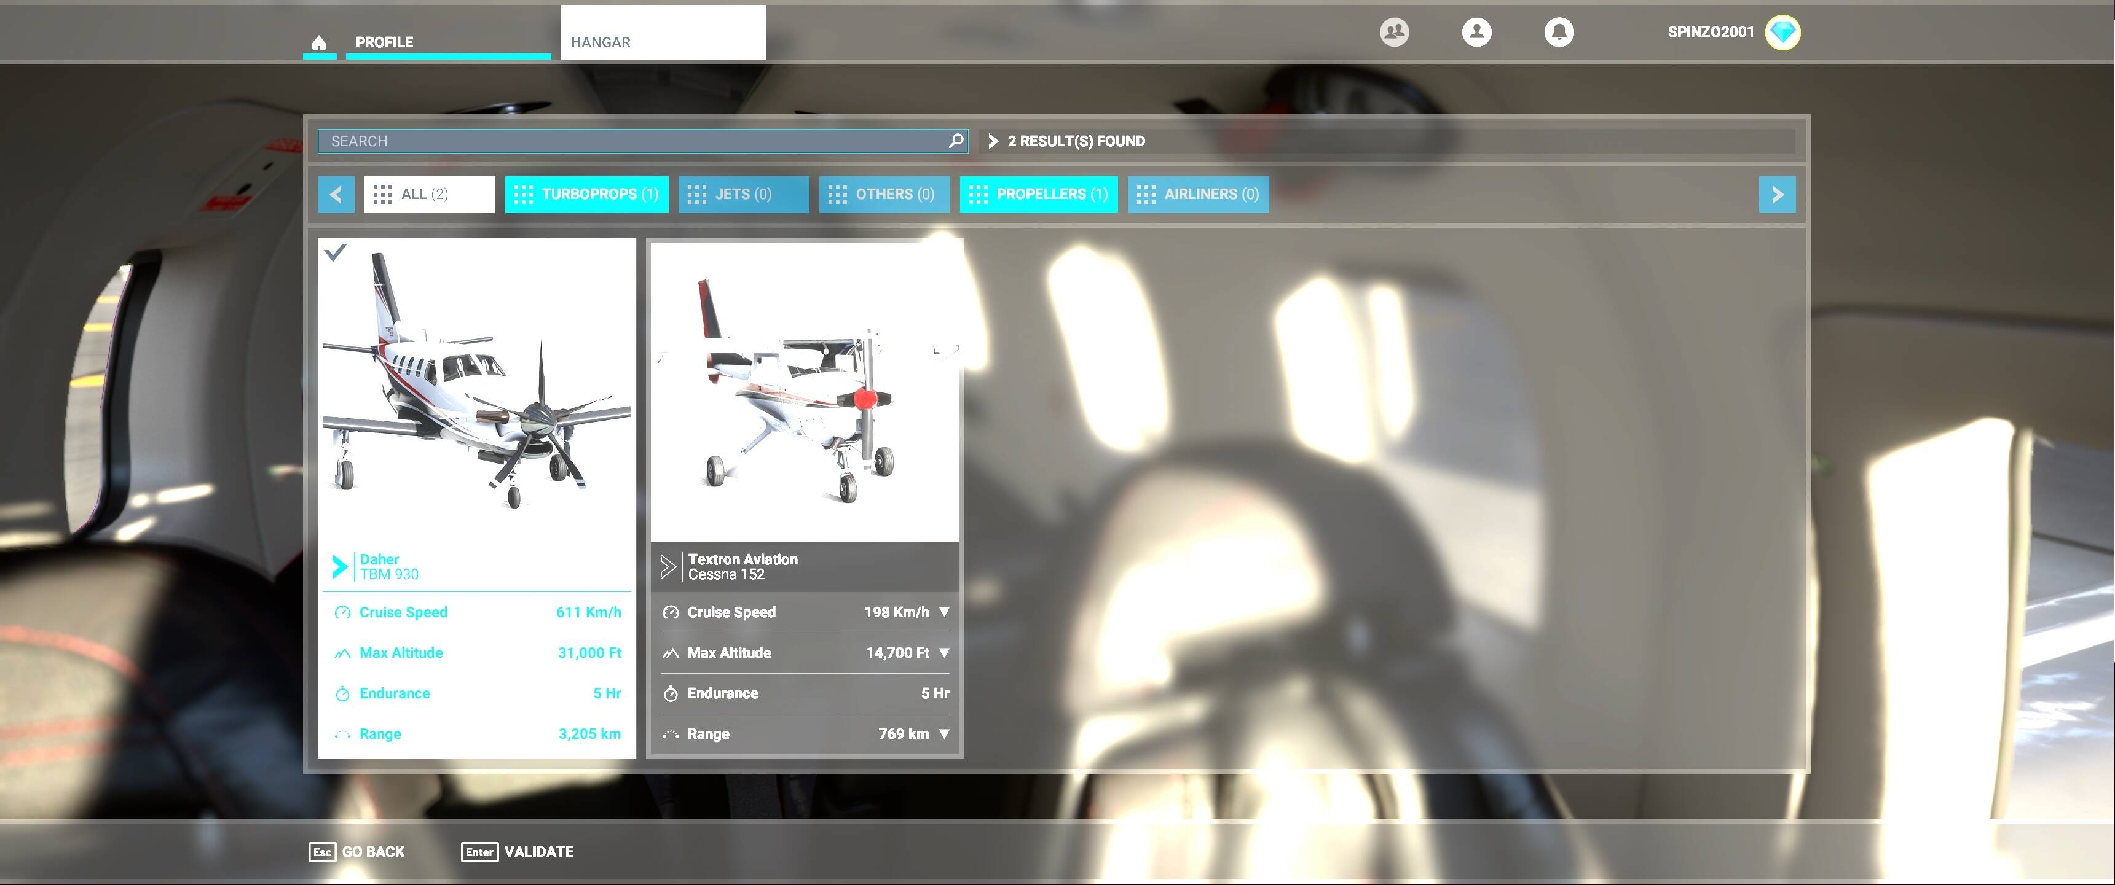Go to the home icon tab
Image resolution: width=2115 pixels, height=885 pixels.
[x=318, y=42]
